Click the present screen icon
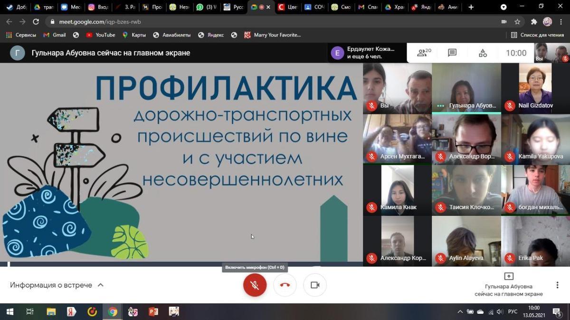The image size is (570, 320). tap(508, 276)
